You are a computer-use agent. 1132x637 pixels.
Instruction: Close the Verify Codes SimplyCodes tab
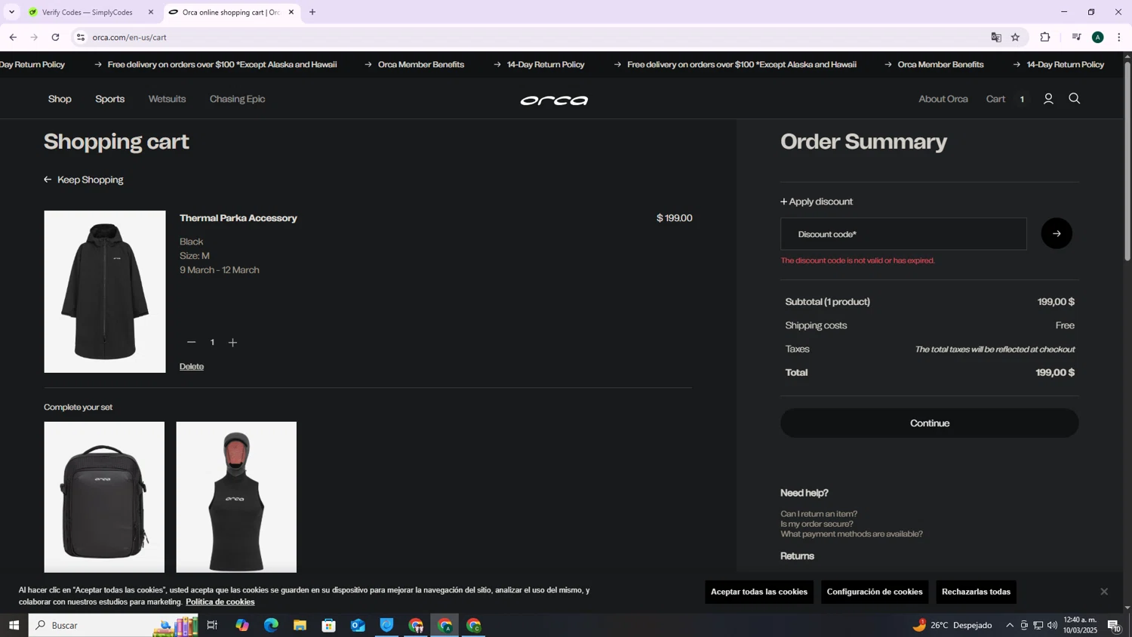pyautogui.click(x=151, y=12)
